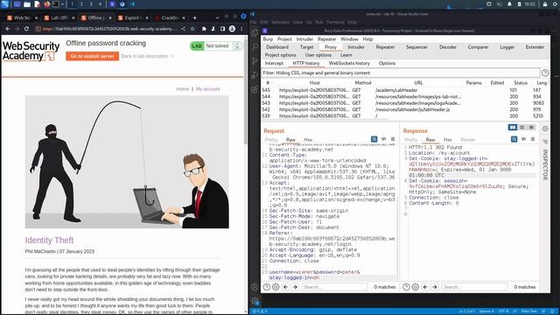
Task: Open the Intercept sub-tab in Proxy
Action: (x=274, y=63)
